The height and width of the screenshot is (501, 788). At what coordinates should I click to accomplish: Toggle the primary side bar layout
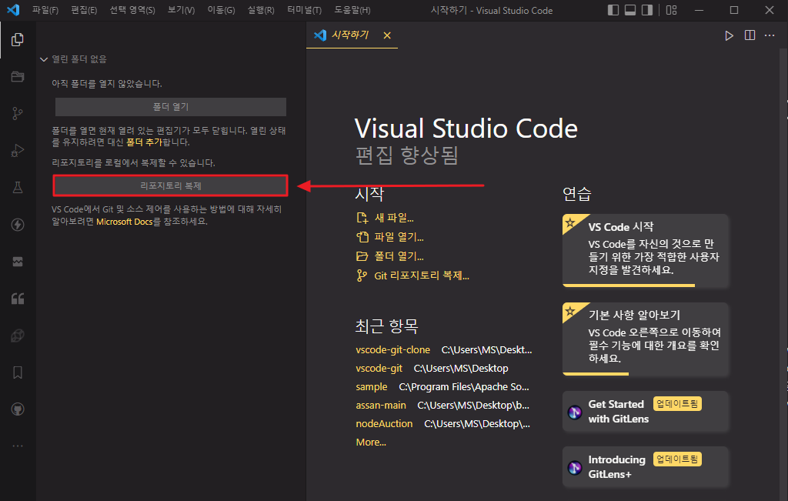[613, 10]
